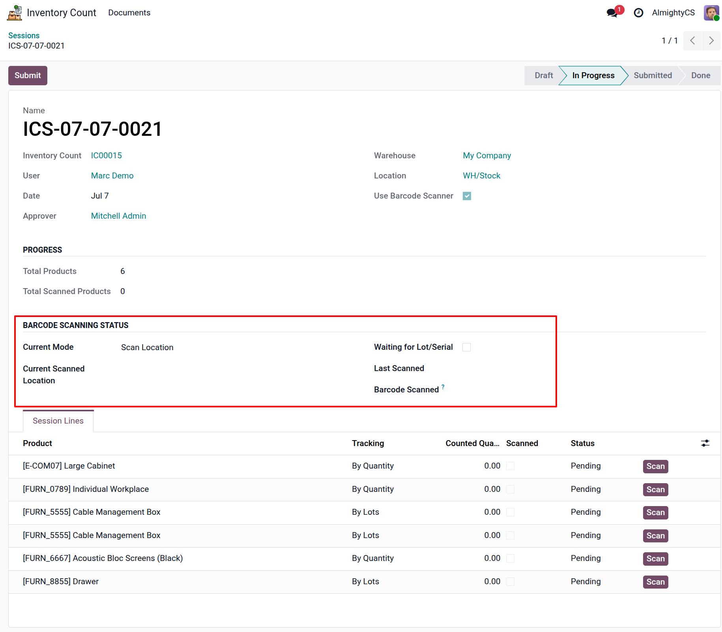The image size is (722, 632).
Task: Click Drawer row By Lots tracking cell
Action: pos(365,581)
